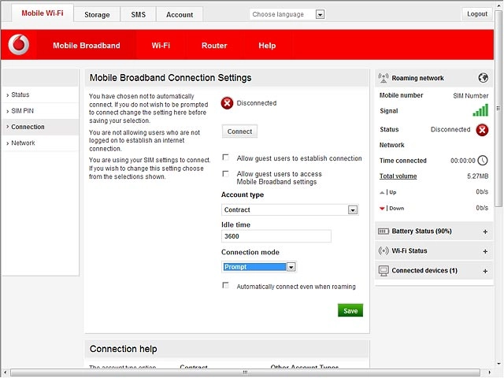
Task: Click the SIM Number text
Action: pos(471,96)
